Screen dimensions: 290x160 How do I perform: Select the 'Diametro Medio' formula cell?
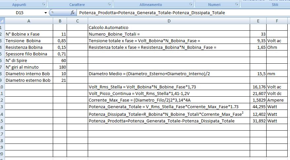pos(169,74)
